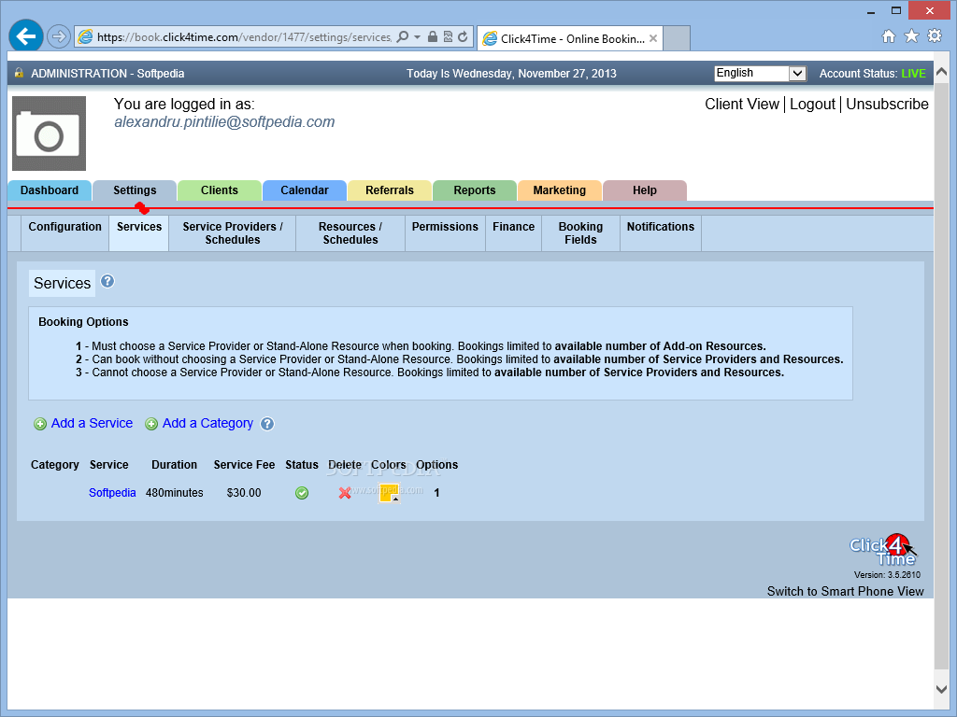This screenshot has width=957, height=717.
Task: Close the Click4Time browser tab
Action: click(x=653, y=38)
